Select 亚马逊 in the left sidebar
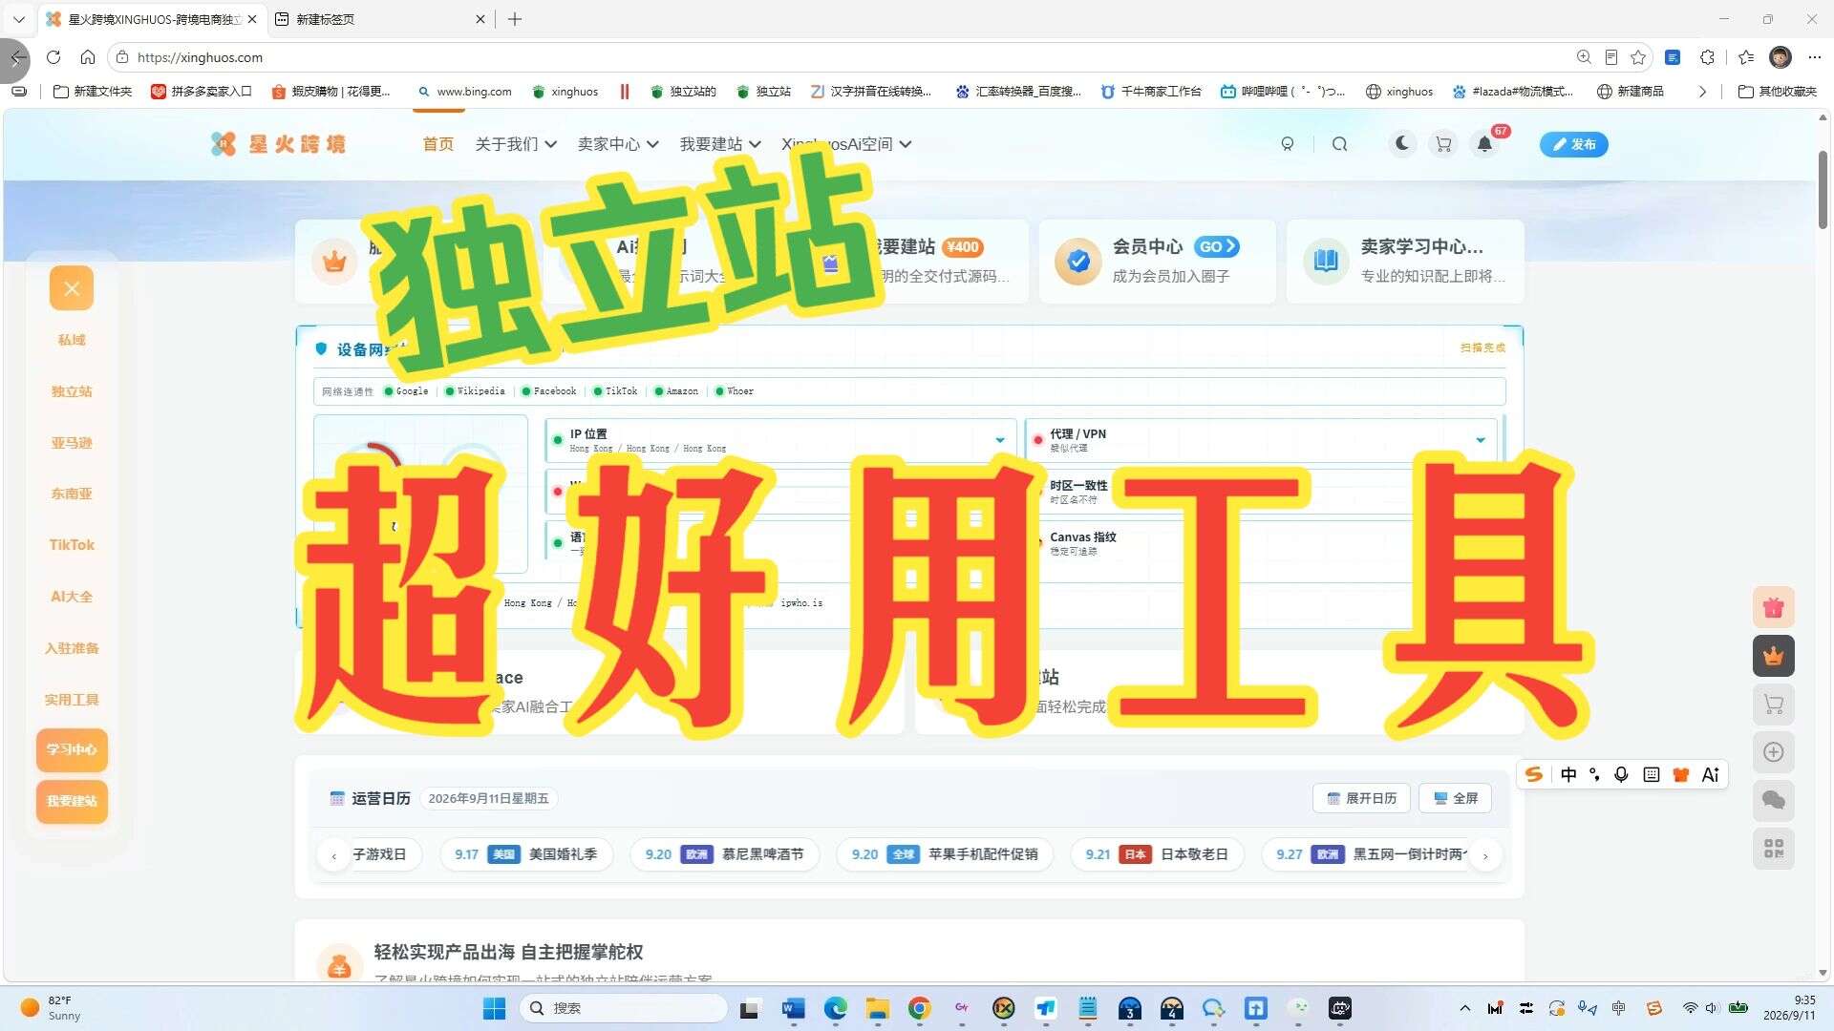The width and height of the screenshot is (1834, 1031). click(x=72, y=442)
